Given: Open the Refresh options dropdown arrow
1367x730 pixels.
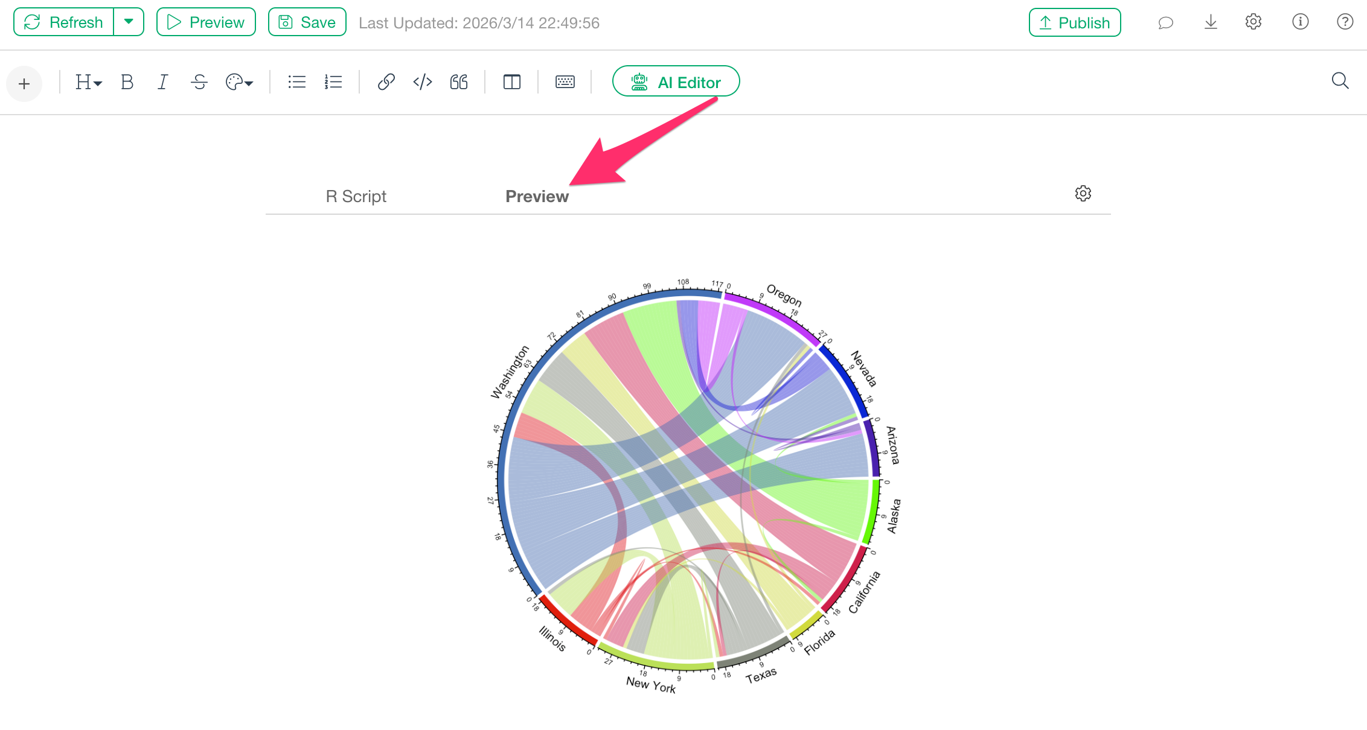Looking at the screenshot, I should (129, 22).
